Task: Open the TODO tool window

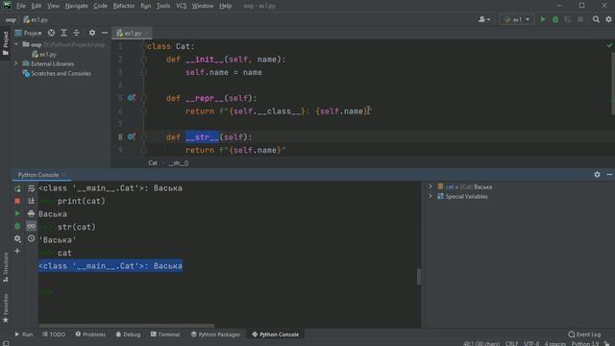Action: point(54,334)
